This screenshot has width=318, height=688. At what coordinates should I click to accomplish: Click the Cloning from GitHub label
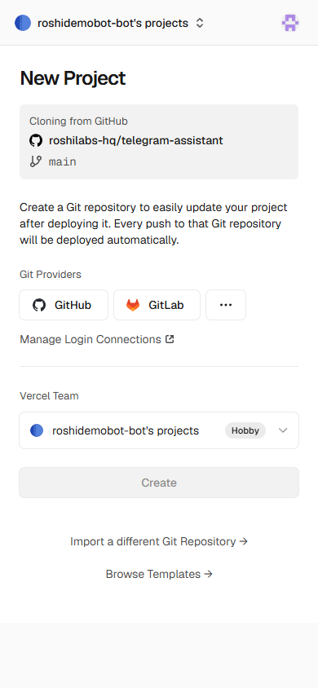pos(78,121)
